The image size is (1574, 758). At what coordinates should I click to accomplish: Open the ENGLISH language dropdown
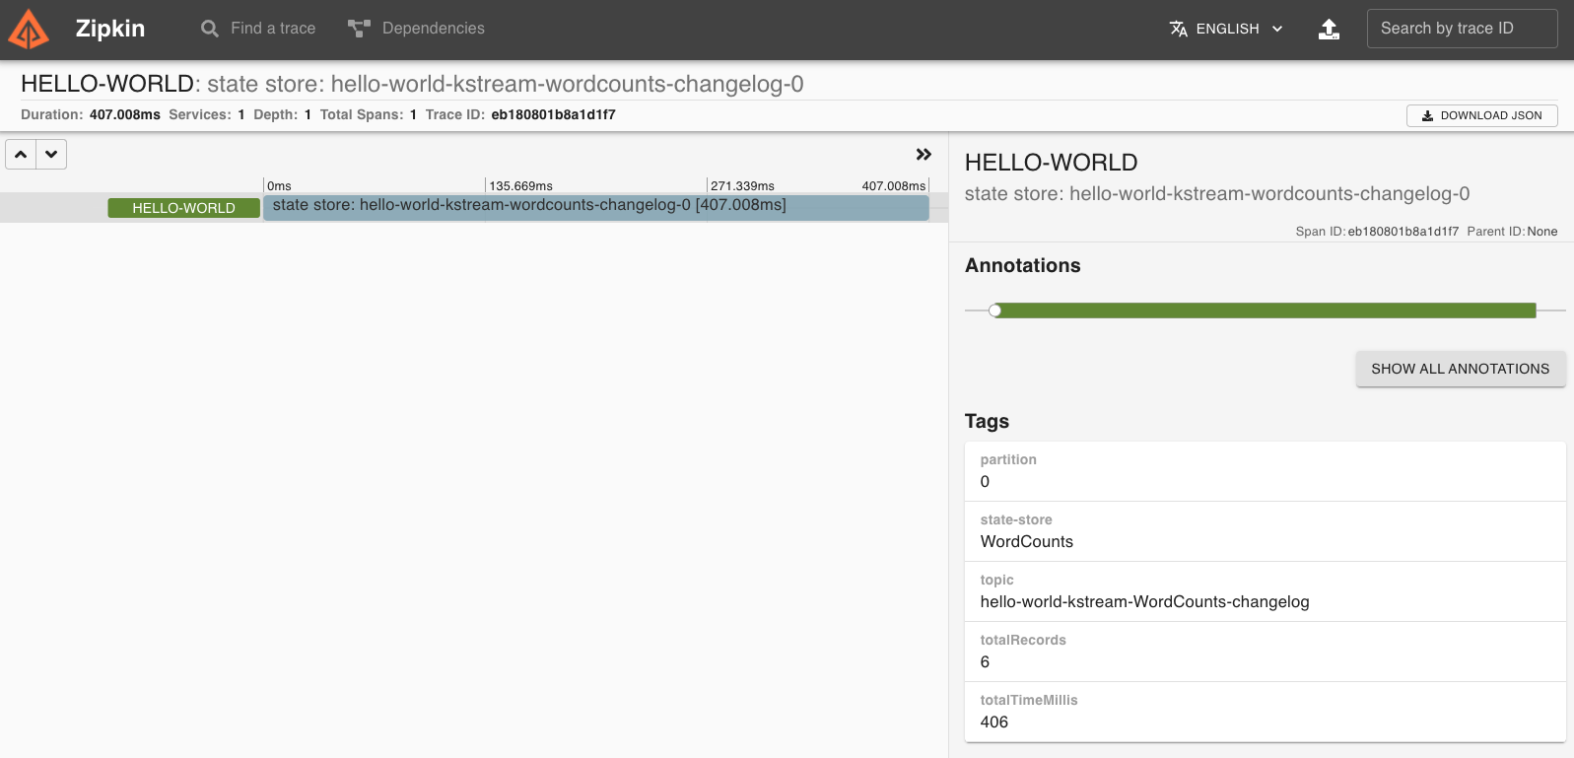click(x=1226, y=29)
